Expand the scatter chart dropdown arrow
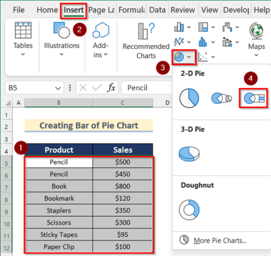Viewport: 271px width, 256px height. (x=213, y=57)
